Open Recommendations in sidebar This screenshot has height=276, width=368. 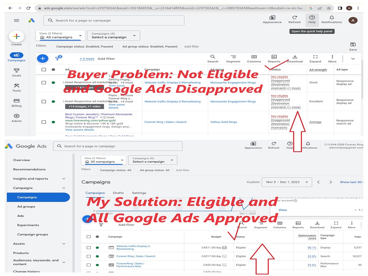point(29,169)
